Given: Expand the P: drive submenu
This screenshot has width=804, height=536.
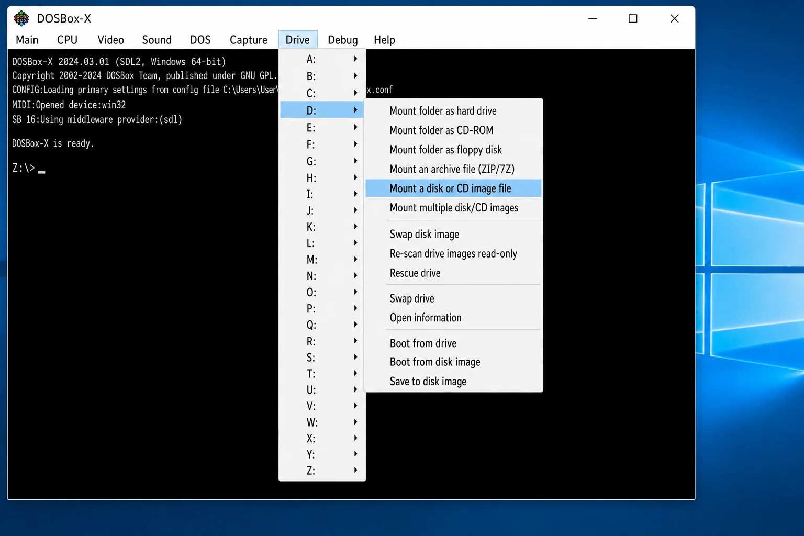Looking at the screenshot, I should click(x=322, y=308).
